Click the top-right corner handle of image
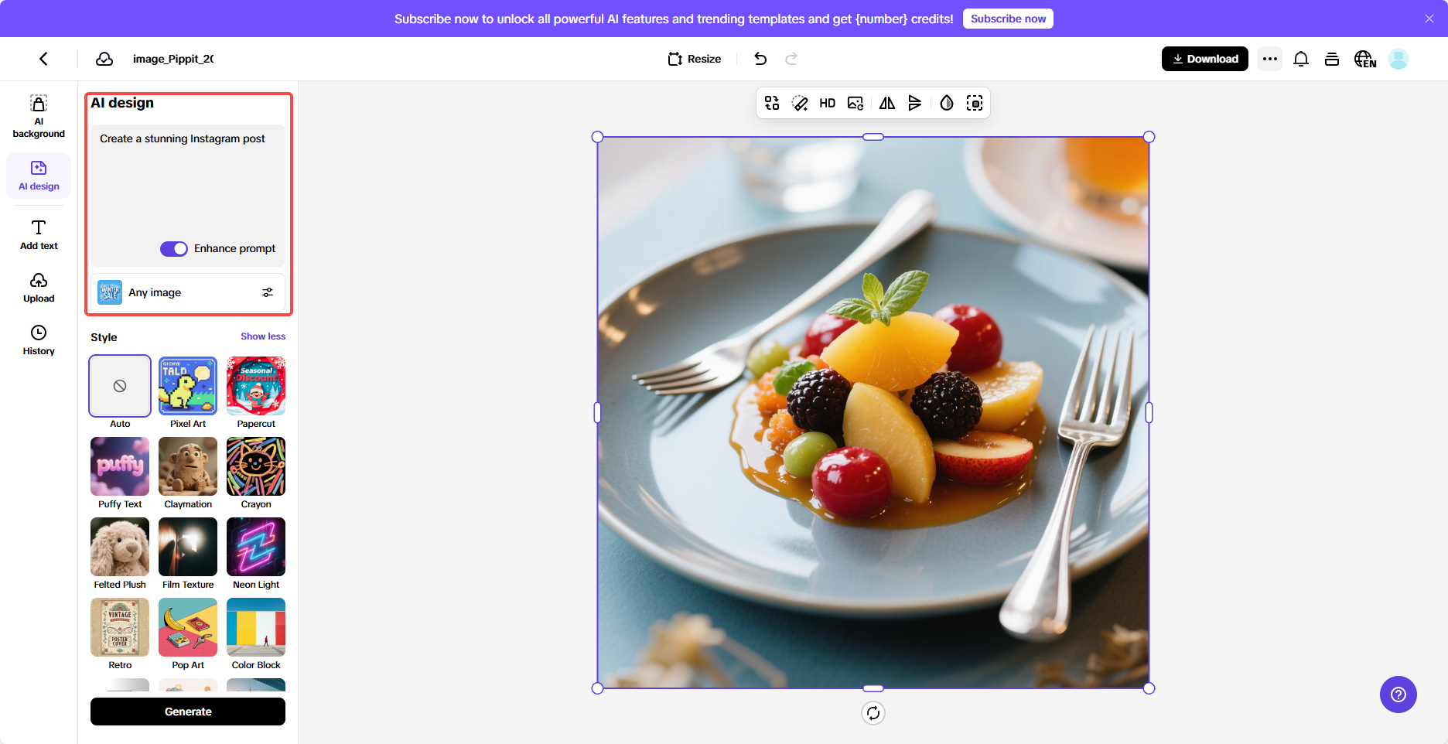1448x744 pixels. [x=1149, y=137]
